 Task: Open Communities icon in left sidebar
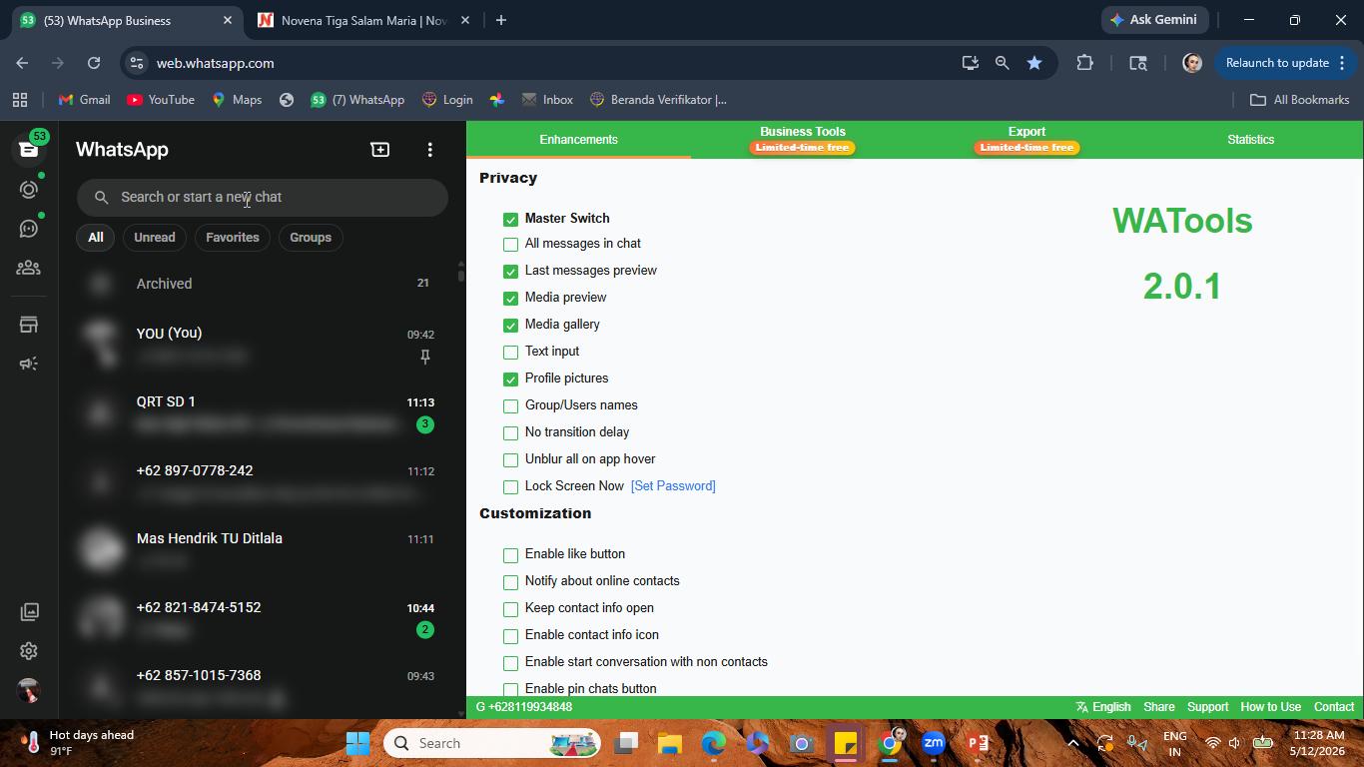click(x=29, y=268)
